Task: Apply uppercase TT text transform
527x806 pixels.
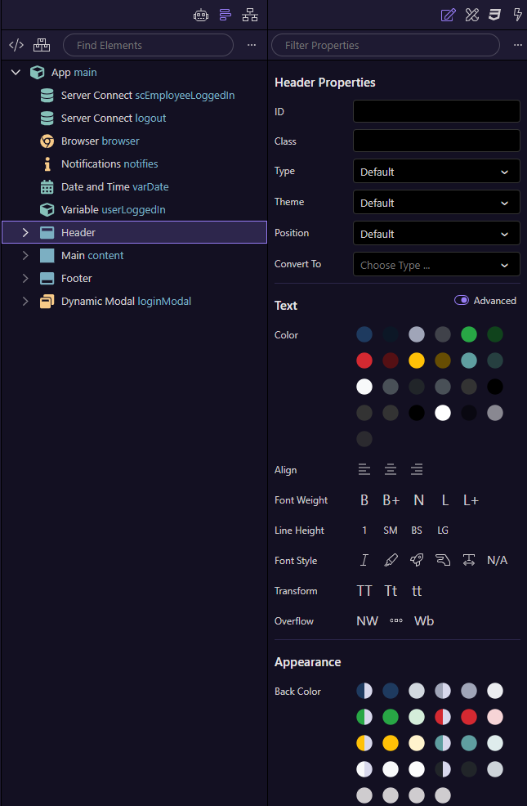Action: coord(364,591)
